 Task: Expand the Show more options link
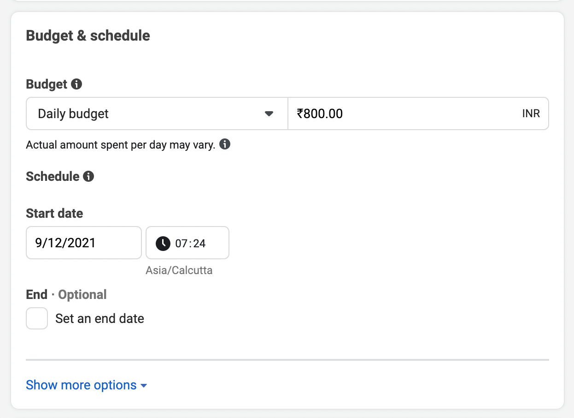coord(82,385)
